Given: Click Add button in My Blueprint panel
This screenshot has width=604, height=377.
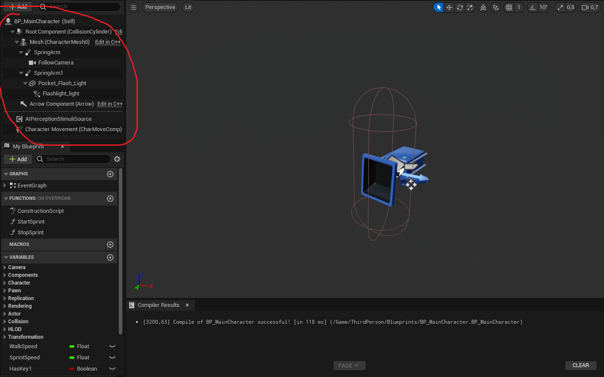Looking at the screenshot, I should coord(18,159).
